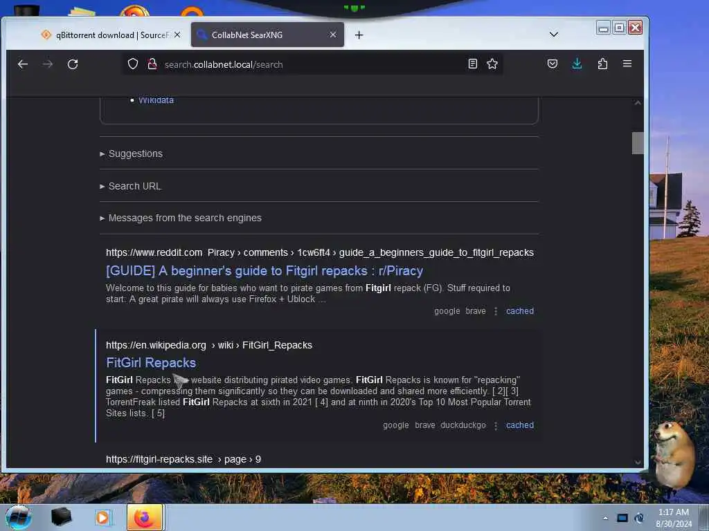
Task: Click the en.wikipedia.org result URL text
Action: point(209,345)
